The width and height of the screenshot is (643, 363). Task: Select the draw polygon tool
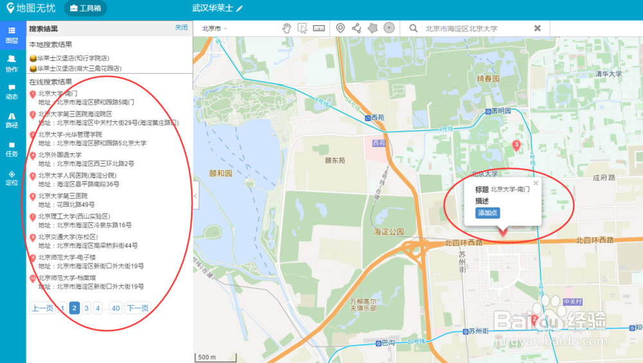pyautogui.click(x=372, y=28)
